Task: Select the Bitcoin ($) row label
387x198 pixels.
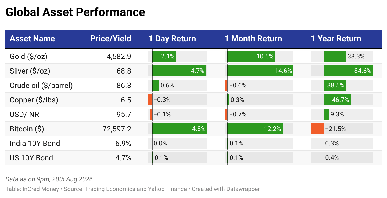Action: [x=27, y=129]
